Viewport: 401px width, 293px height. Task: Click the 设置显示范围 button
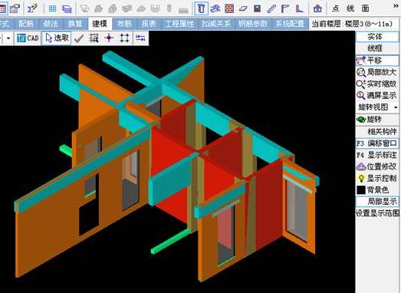(378, 213)
